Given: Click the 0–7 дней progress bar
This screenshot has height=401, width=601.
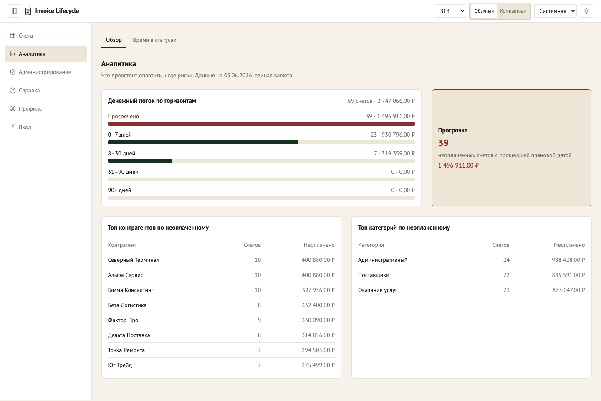Looking at the screenshot, I should click(261, 142).
